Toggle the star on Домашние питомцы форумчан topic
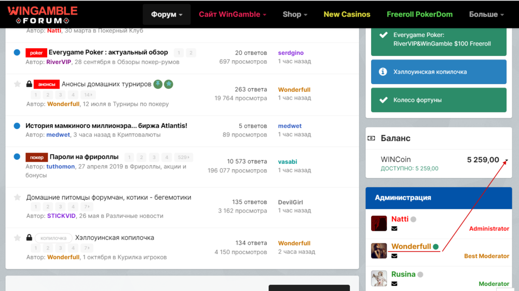 point(17,198)
